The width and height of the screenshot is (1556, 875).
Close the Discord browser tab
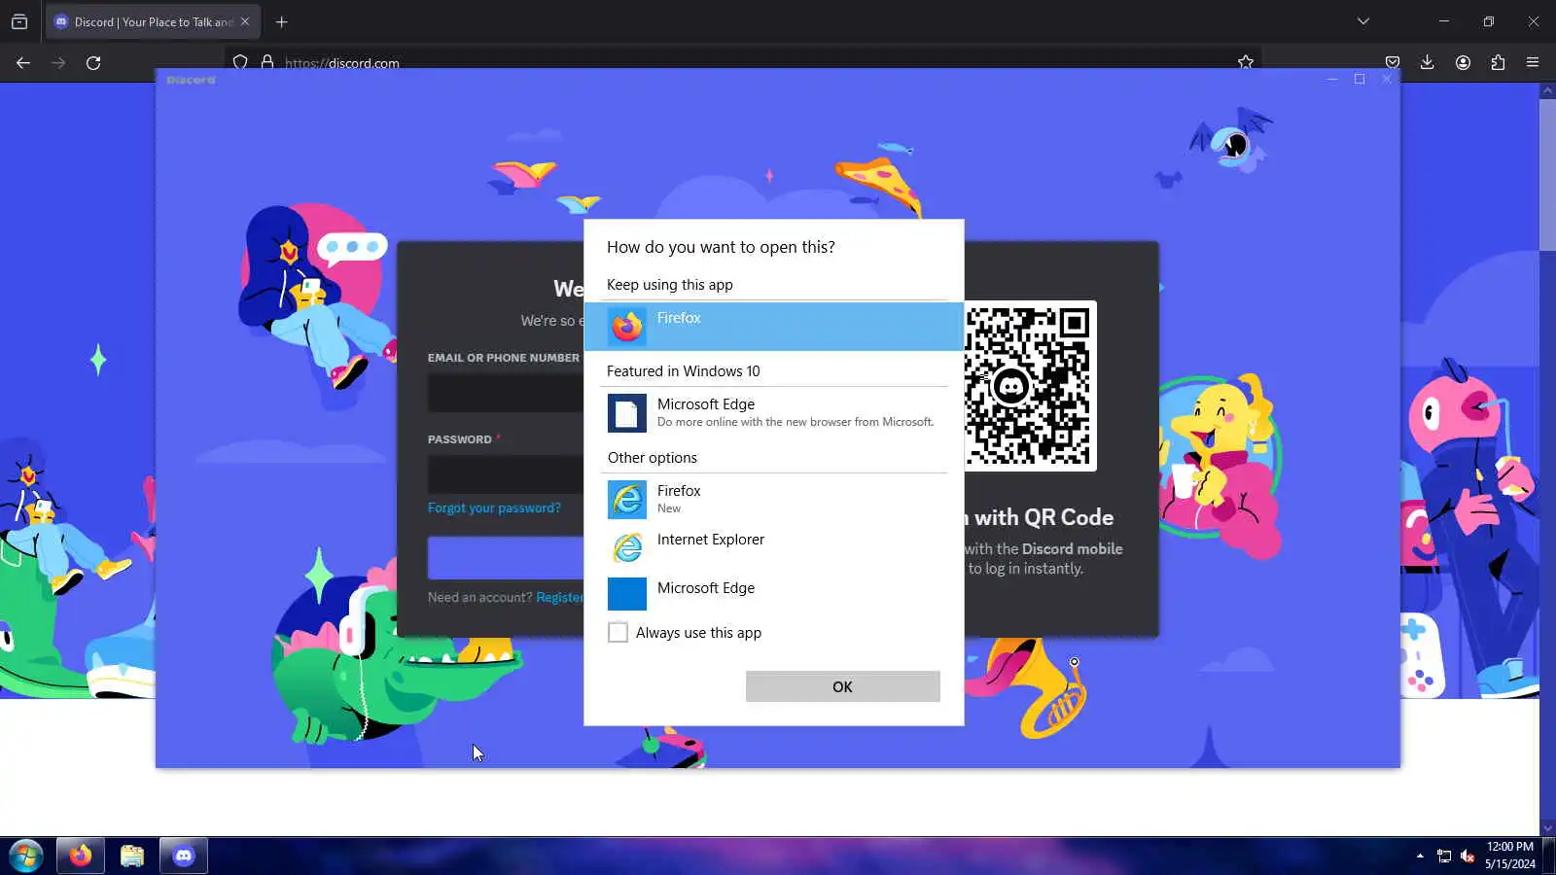[x=245, y=21]
